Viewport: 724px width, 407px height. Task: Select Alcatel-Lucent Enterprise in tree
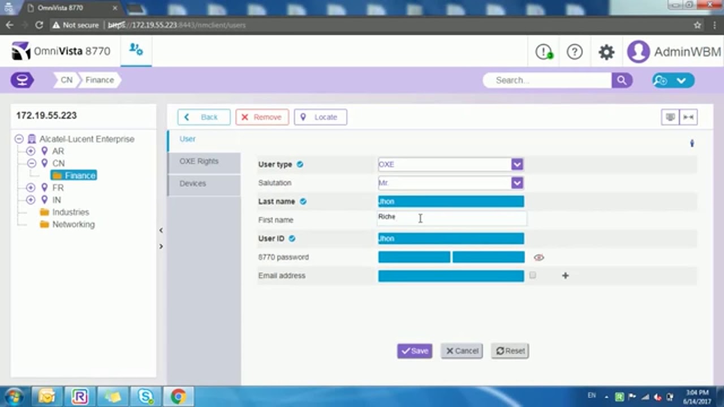[87, 139]
